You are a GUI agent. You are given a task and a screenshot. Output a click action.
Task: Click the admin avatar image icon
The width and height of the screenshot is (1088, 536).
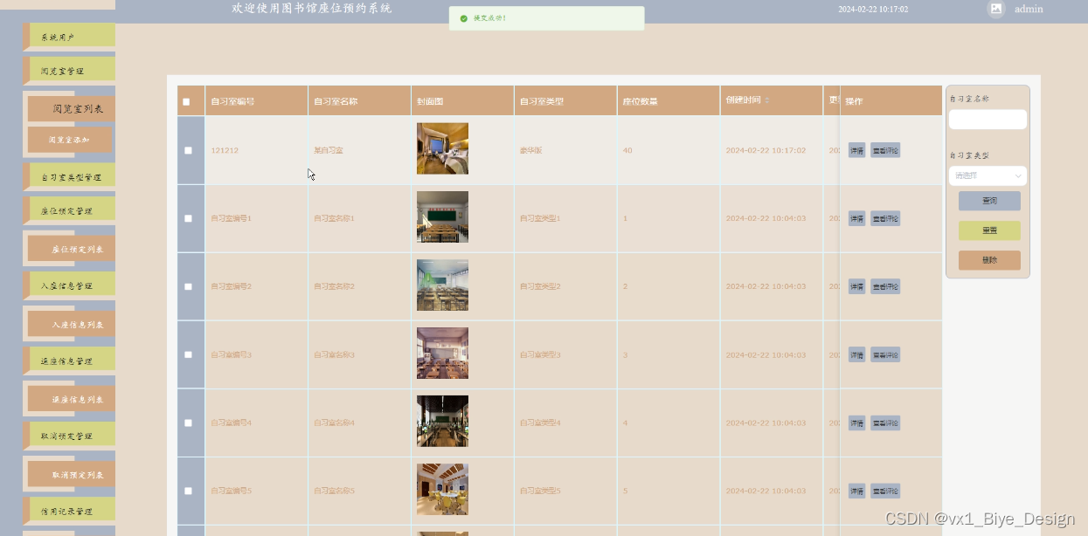tap(995, 9)
